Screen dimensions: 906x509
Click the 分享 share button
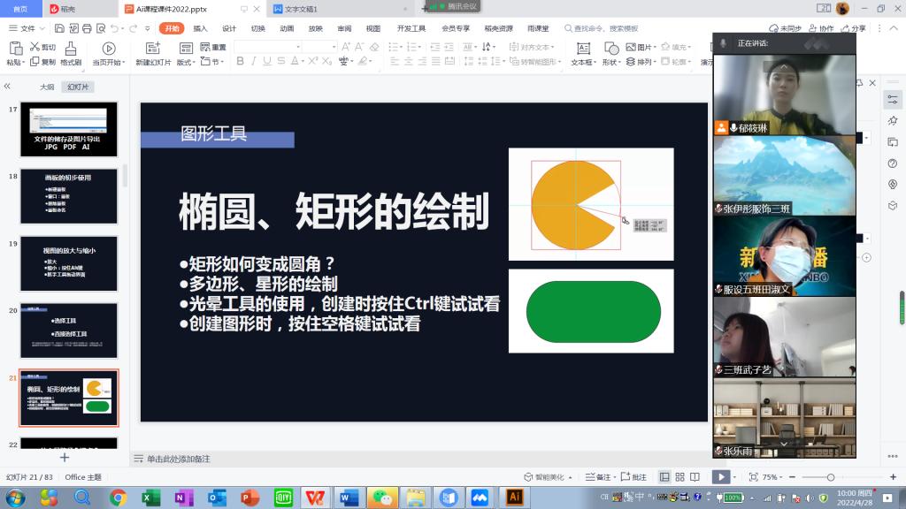pos(855,28)
